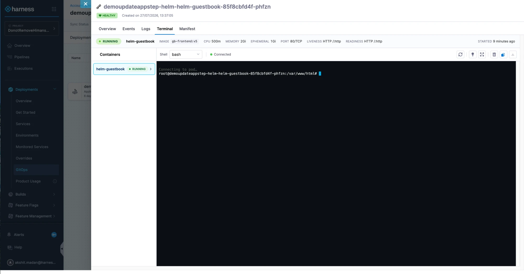Switch to the Overview tab
Viewport: 524px width, 274px height.
click(107, 29)
